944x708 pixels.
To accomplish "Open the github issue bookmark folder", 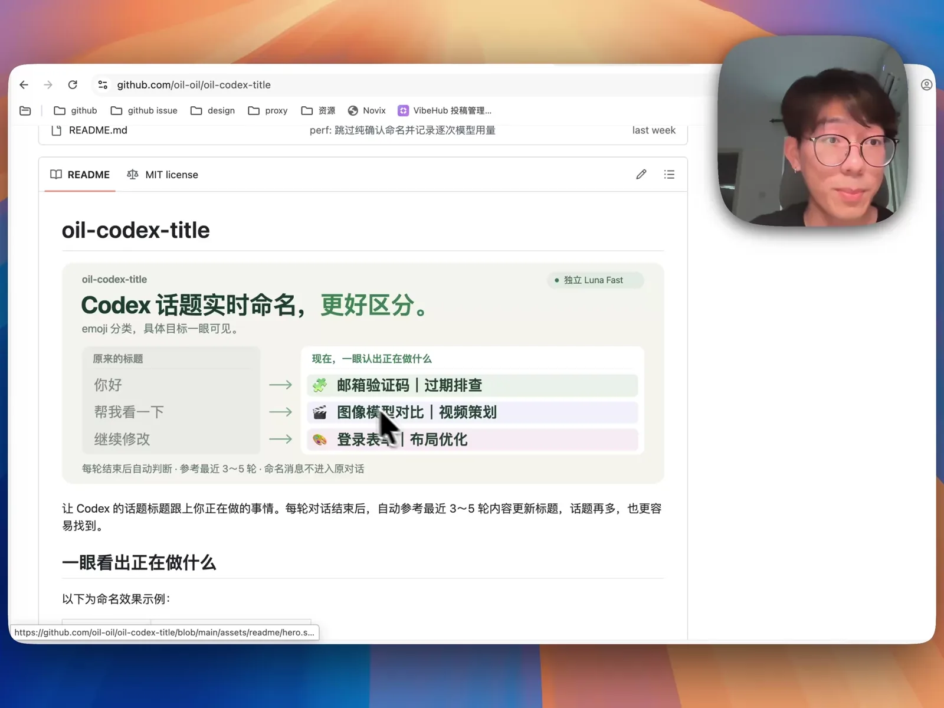I will click(145, 111).
